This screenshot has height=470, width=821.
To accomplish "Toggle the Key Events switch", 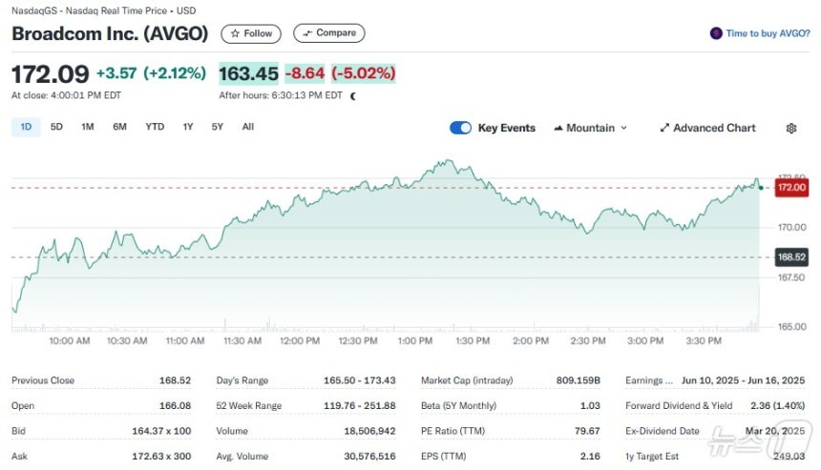I will [460, 128].
